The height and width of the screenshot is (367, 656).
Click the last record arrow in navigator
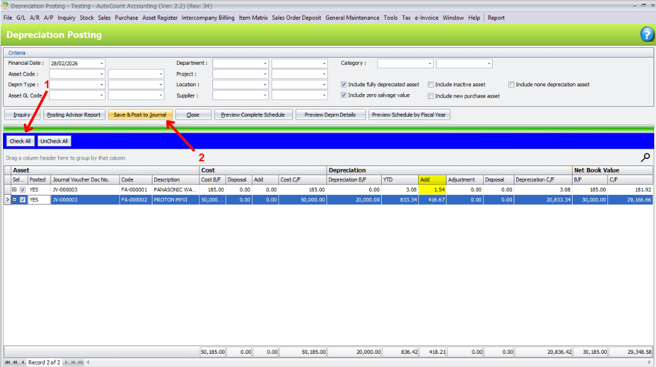(82, 362)
